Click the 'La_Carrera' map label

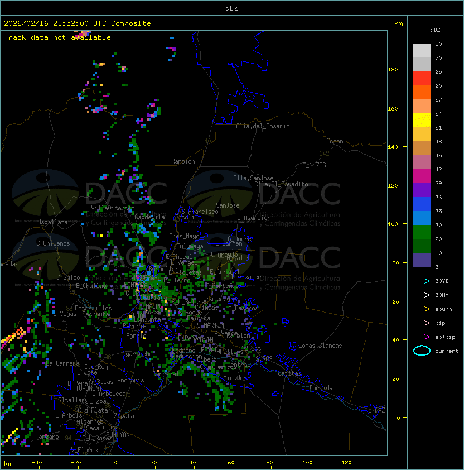(63, 363)
